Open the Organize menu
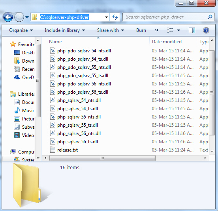218x211 pixels. click(21, 30)
